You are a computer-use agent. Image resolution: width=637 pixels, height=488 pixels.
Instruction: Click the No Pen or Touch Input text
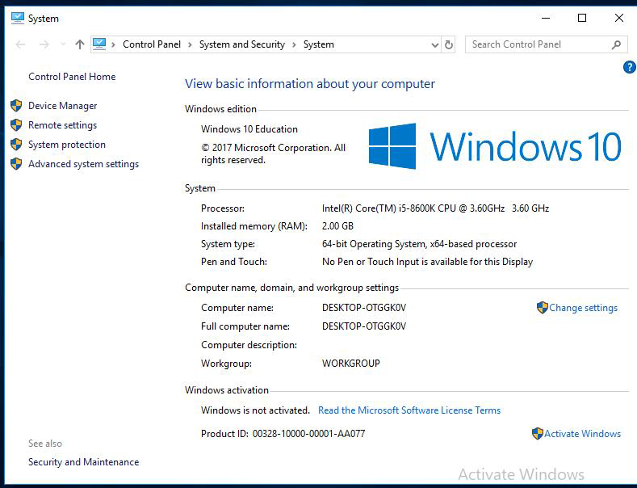point(427,262)
